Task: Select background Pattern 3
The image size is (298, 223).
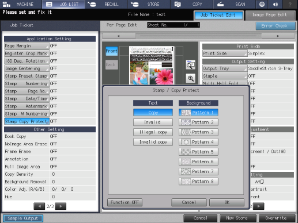Action: point(198,132)
